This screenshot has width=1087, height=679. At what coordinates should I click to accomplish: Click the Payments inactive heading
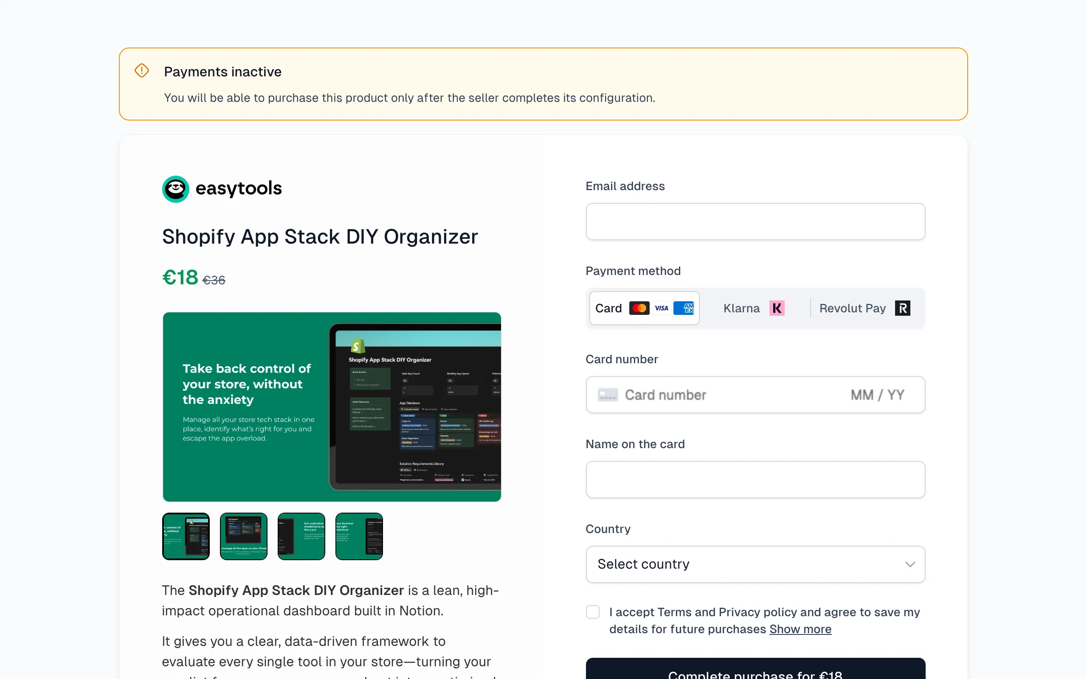[222, 72]
